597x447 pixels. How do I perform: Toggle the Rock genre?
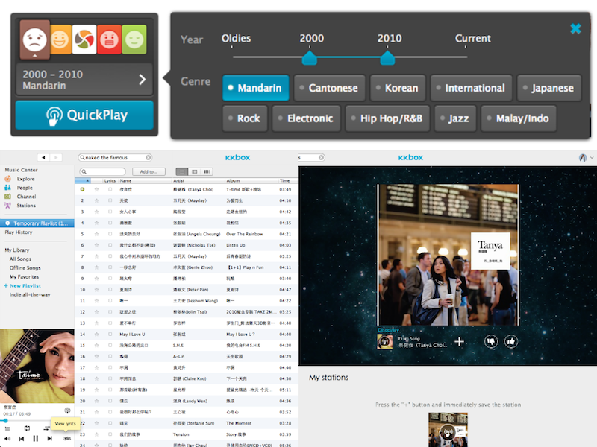click(x=245, y=118)
